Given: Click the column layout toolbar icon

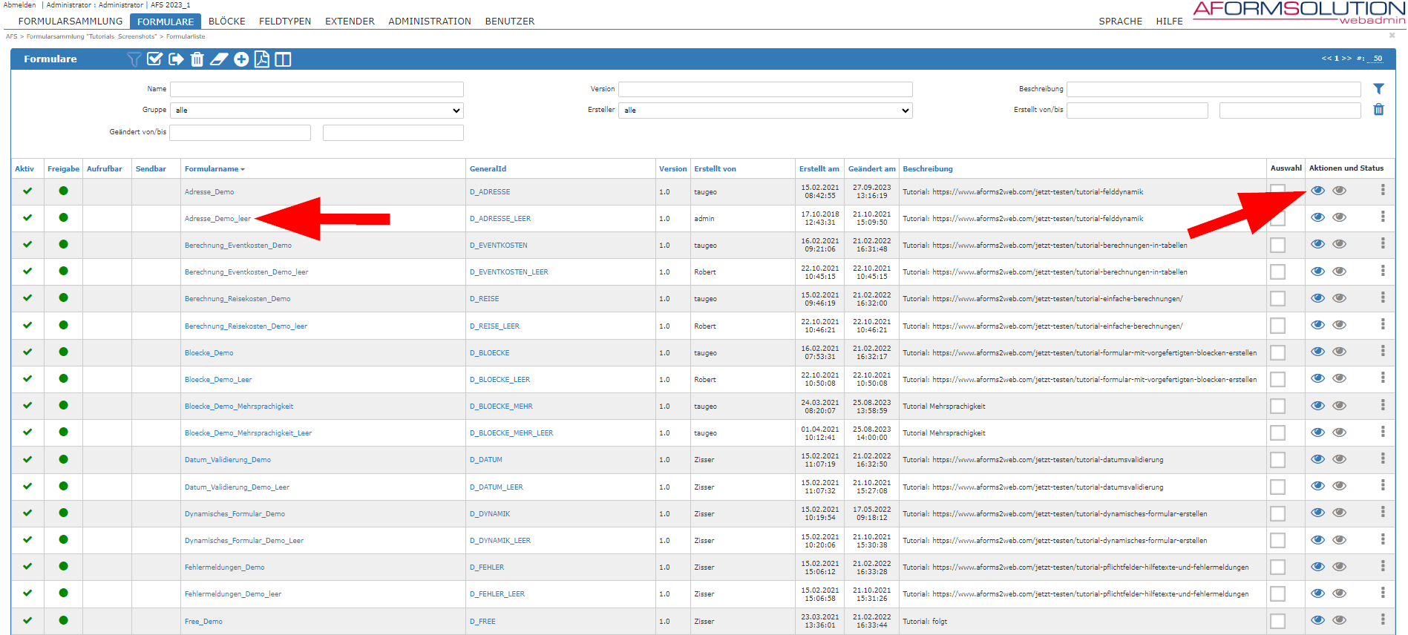Looking at the screenshot, I should pos(283,59).
